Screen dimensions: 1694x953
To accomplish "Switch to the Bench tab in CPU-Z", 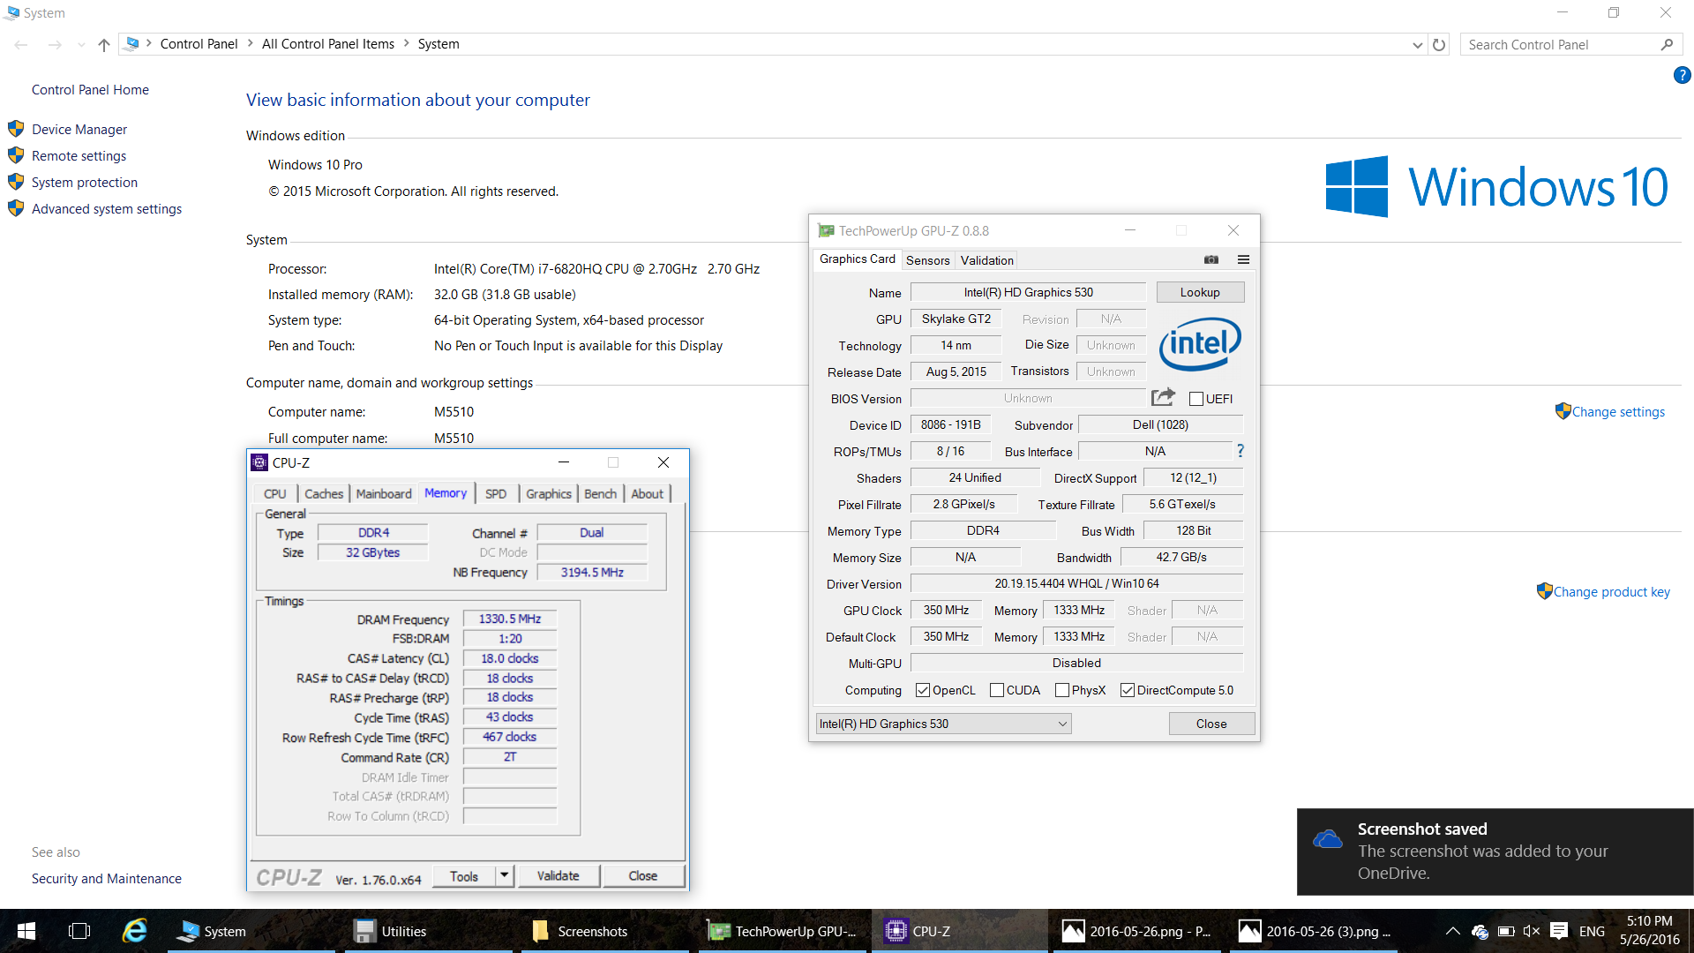I will (x=600, y=493).
